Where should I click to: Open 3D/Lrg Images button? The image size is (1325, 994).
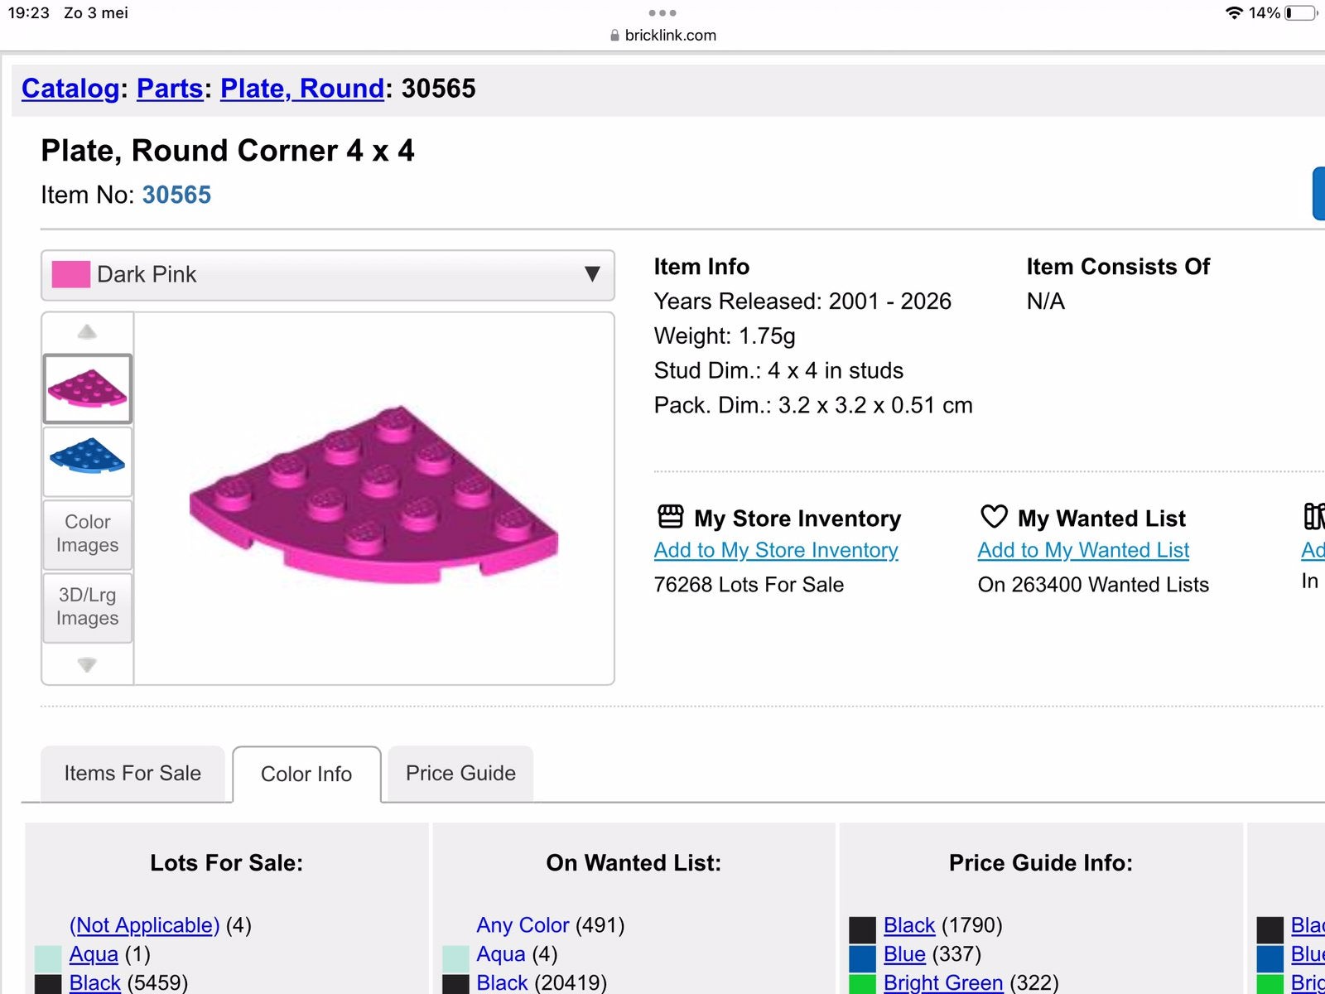click(x=88, y=607)
